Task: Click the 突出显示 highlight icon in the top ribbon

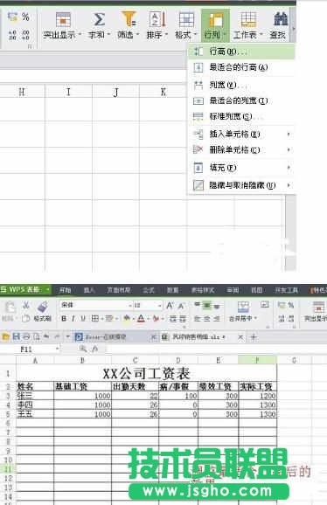Action: click(62, 19)
